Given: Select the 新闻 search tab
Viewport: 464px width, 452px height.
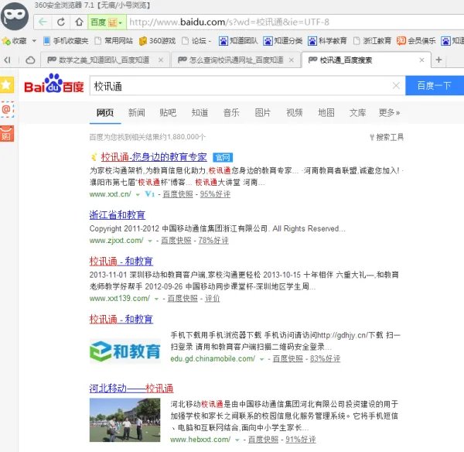Looking at the screenshot, I should [x=137, y=112].
